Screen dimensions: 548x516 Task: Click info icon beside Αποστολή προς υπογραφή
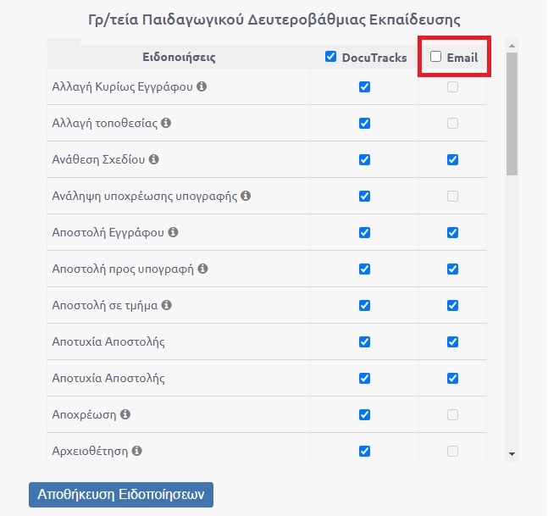tap(202, 269)
